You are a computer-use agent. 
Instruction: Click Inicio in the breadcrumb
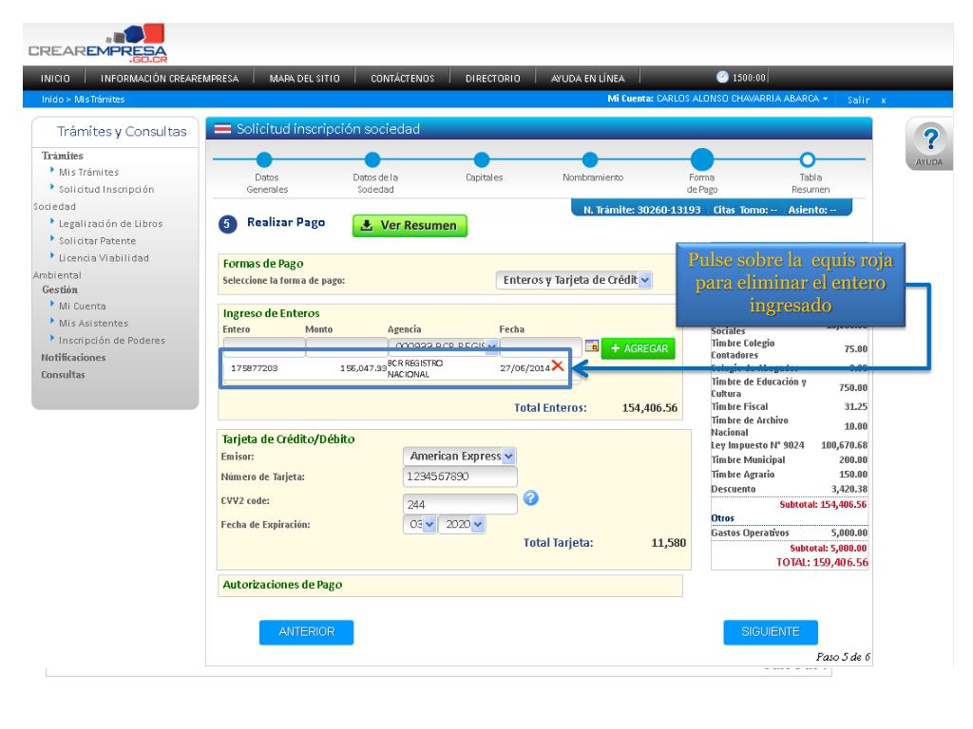pyautogui.click(x=52, y=99)
